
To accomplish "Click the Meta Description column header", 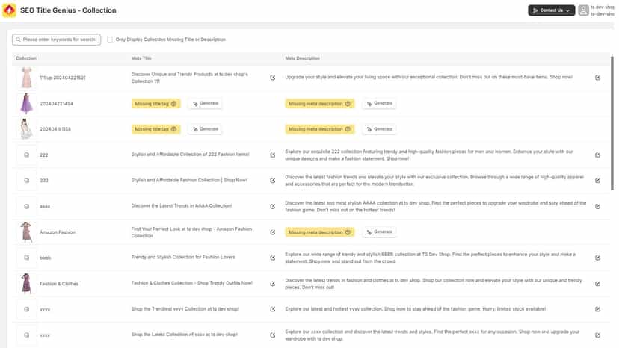I will point(302,58).
